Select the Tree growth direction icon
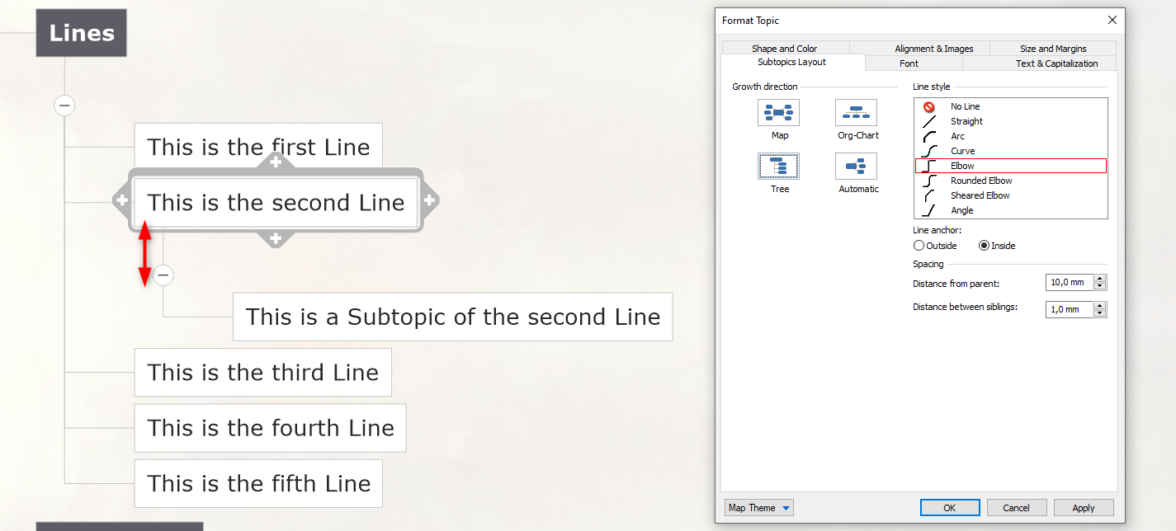The height and width of the screenshot is (531, 1176). 778,167
